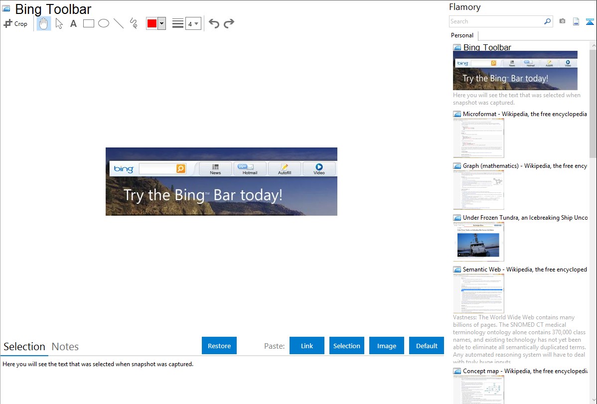Viewport: 597px width, 404px height.
Task: Capture a snapshot with camera icon
Action: pos(562,21)
